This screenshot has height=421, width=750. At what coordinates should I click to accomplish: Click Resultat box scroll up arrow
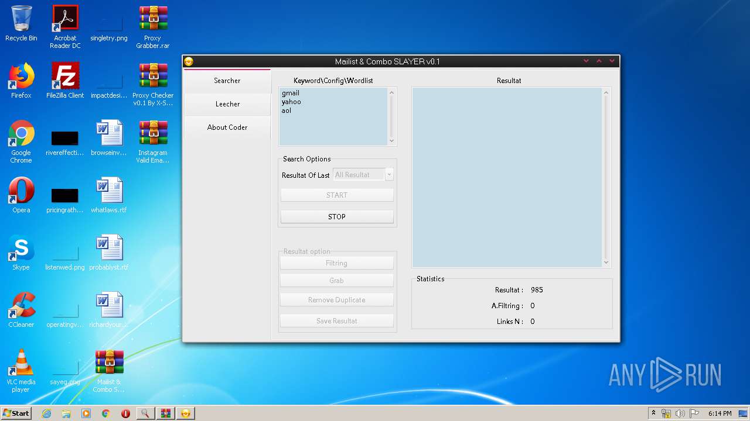click(x=606, y=92)
